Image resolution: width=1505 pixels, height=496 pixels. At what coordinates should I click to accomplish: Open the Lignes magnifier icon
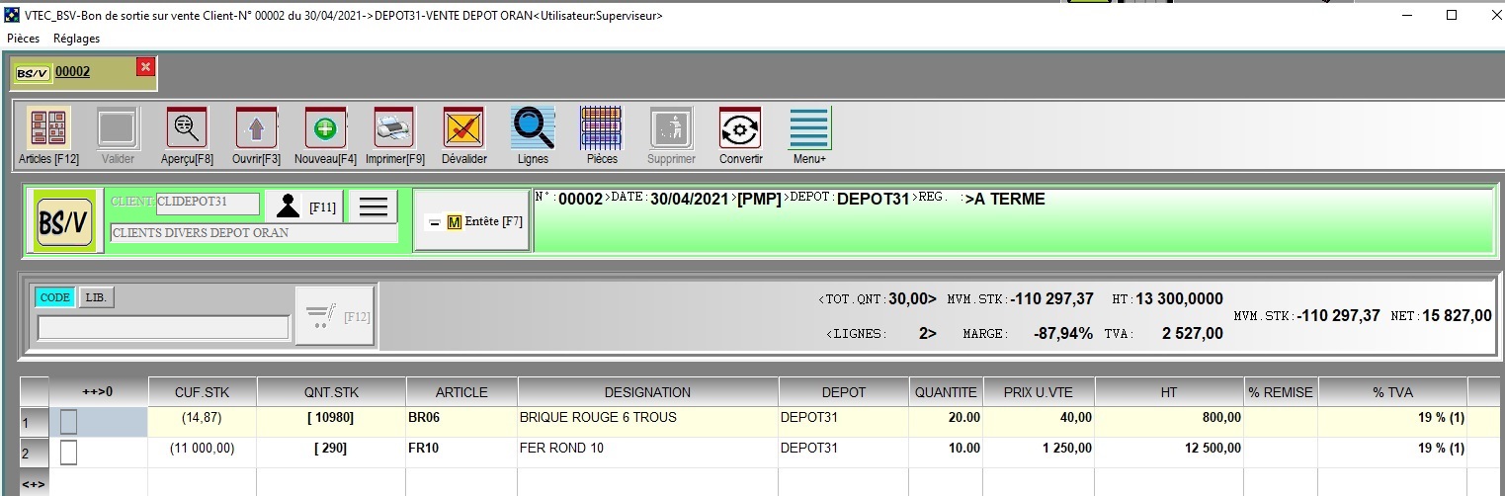click(533, 127)
